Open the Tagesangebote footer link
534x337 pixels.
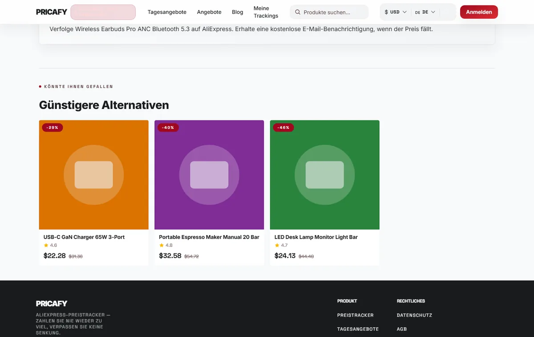(358, 329)
